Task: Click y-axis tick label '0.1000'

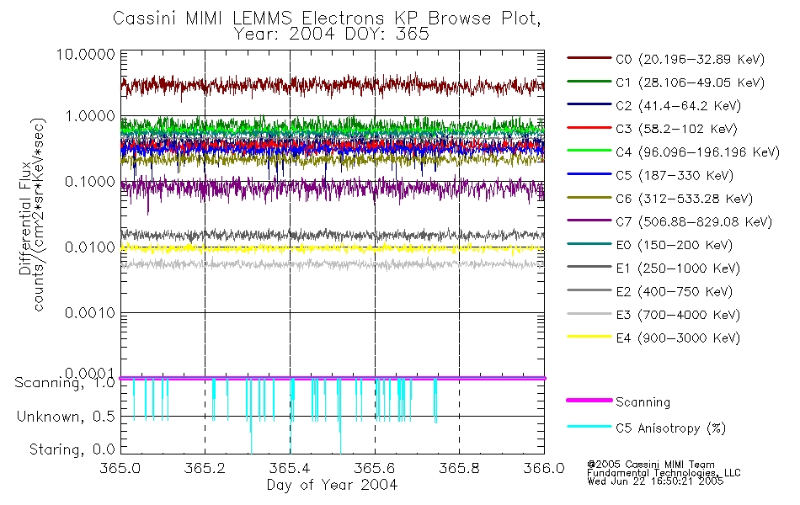Action: 90,182
